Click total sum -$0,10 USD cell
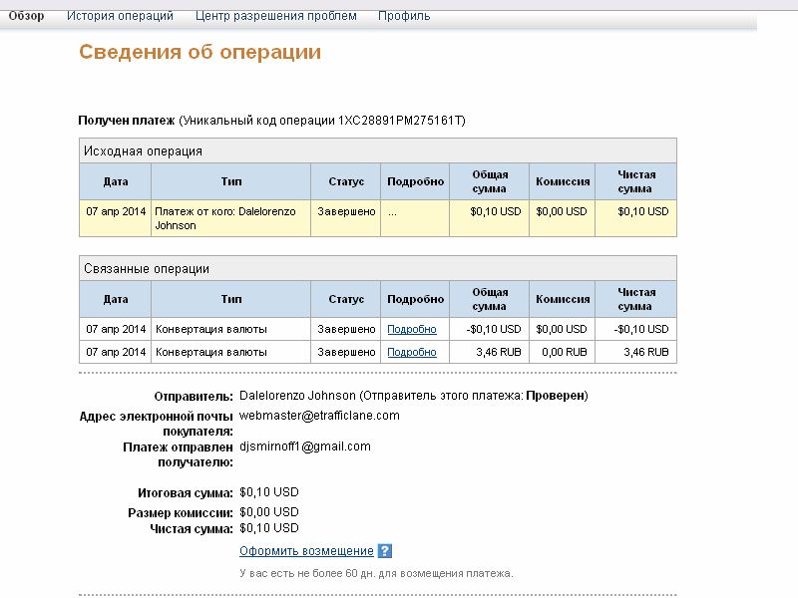This screenshot has width=798, height=598. 489,329
